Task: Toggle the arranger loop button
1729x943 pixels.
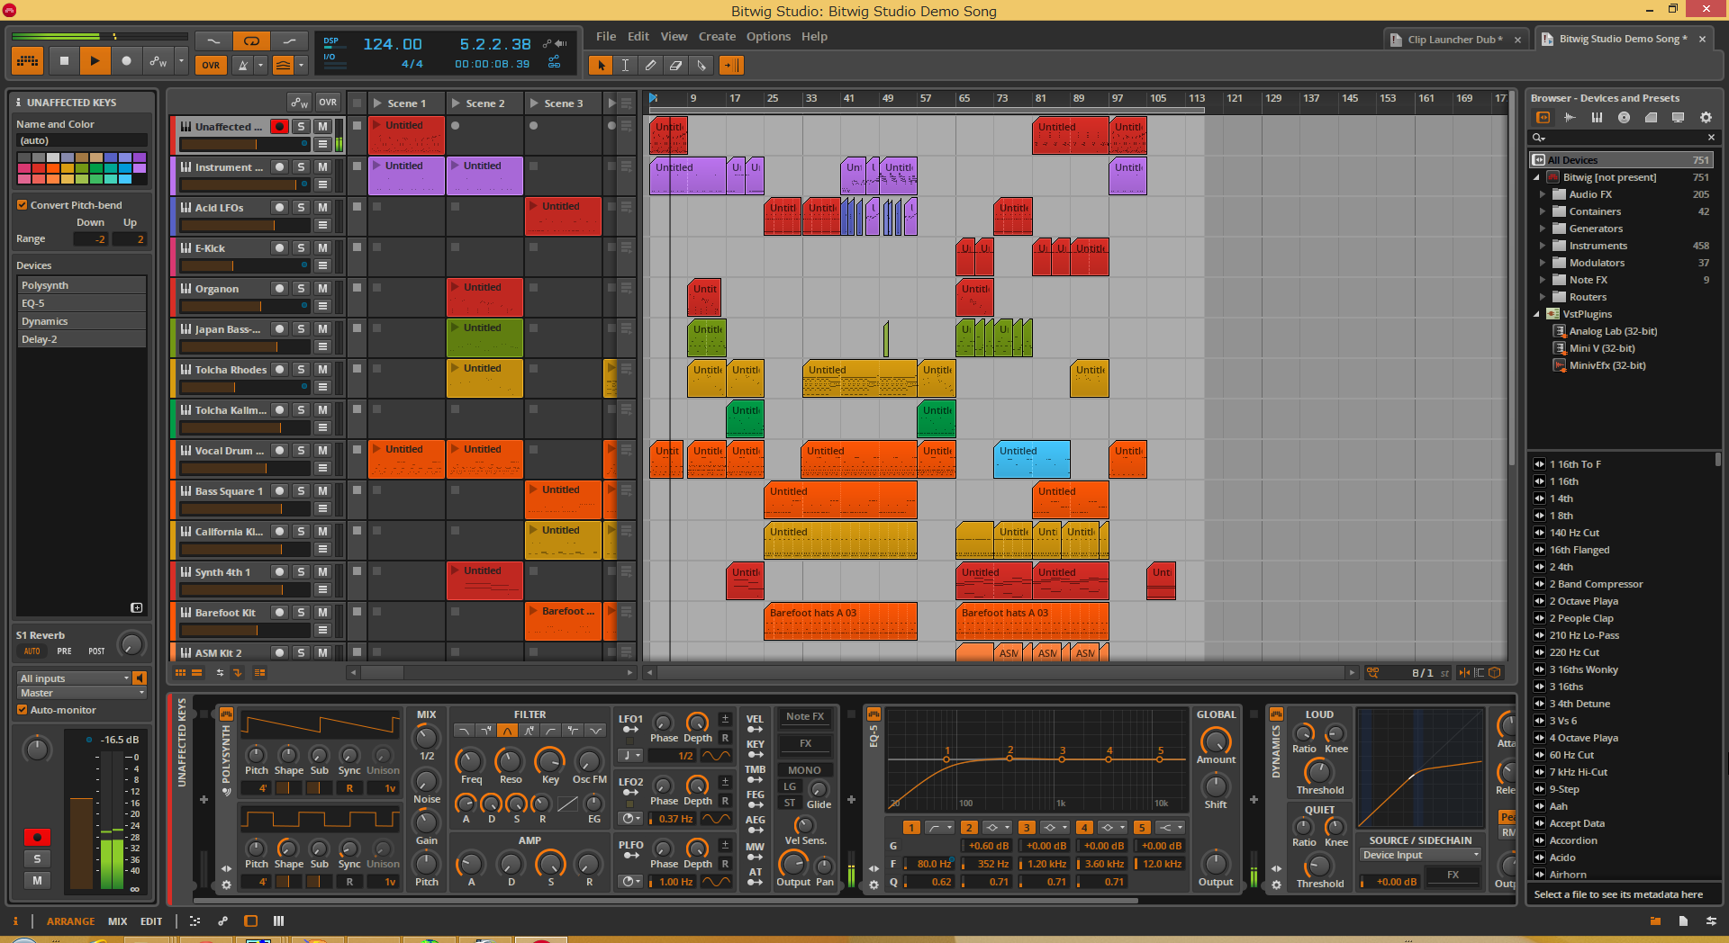Action: (x=251, y=41)
